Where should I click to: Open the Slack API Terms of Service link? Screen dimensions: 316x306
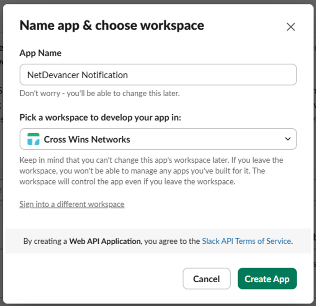click(x=246, y=241)
